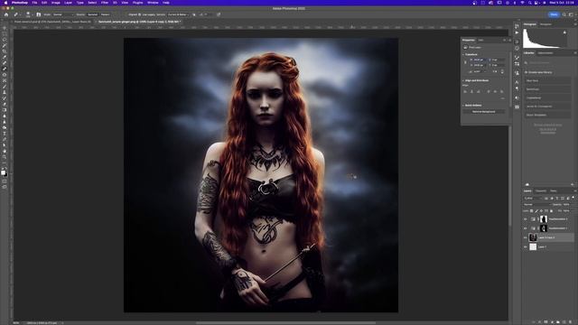
Task: Open the Image menu
Action: tap(56, 3)
